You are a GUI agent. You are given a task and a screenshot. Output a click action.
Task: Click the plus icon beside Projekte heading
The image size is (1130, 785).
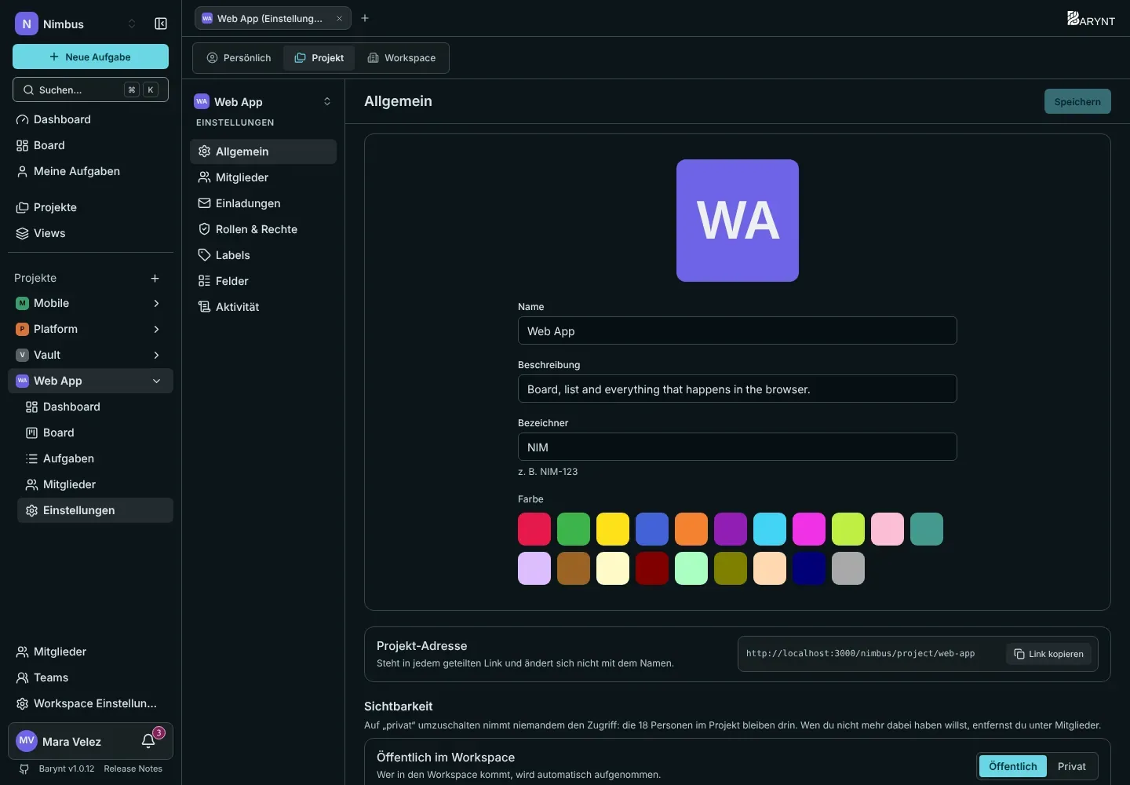[155, 278]
